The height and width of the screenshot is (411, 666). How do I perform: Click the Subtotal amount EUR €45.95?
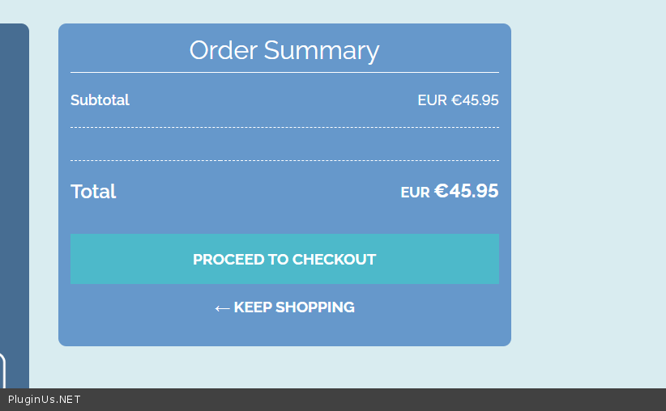(x=458, y=100)
